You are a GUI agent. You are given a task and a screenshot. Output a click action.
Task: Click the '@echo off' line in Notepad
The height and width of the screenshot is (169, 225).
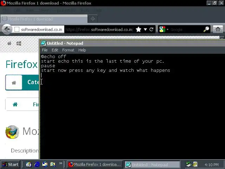click(x=53, y=56)
